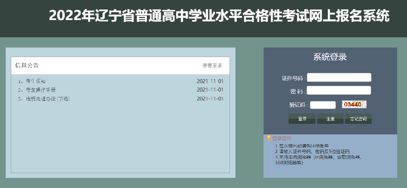Click the 忘记密码 forgot password button
The height and width of the screenshot is (188, 407).
pos(358,119)
